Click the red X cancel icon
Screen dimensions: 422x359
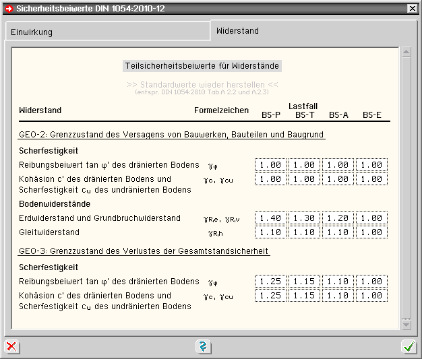pos(12,347)
